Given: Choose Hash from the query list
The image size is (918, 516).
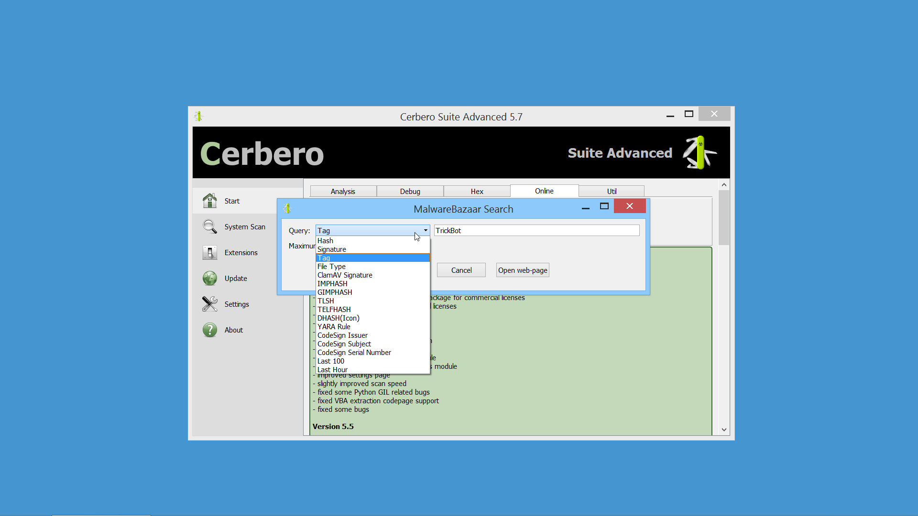Looking at the screenshot, I should [373, 241].
